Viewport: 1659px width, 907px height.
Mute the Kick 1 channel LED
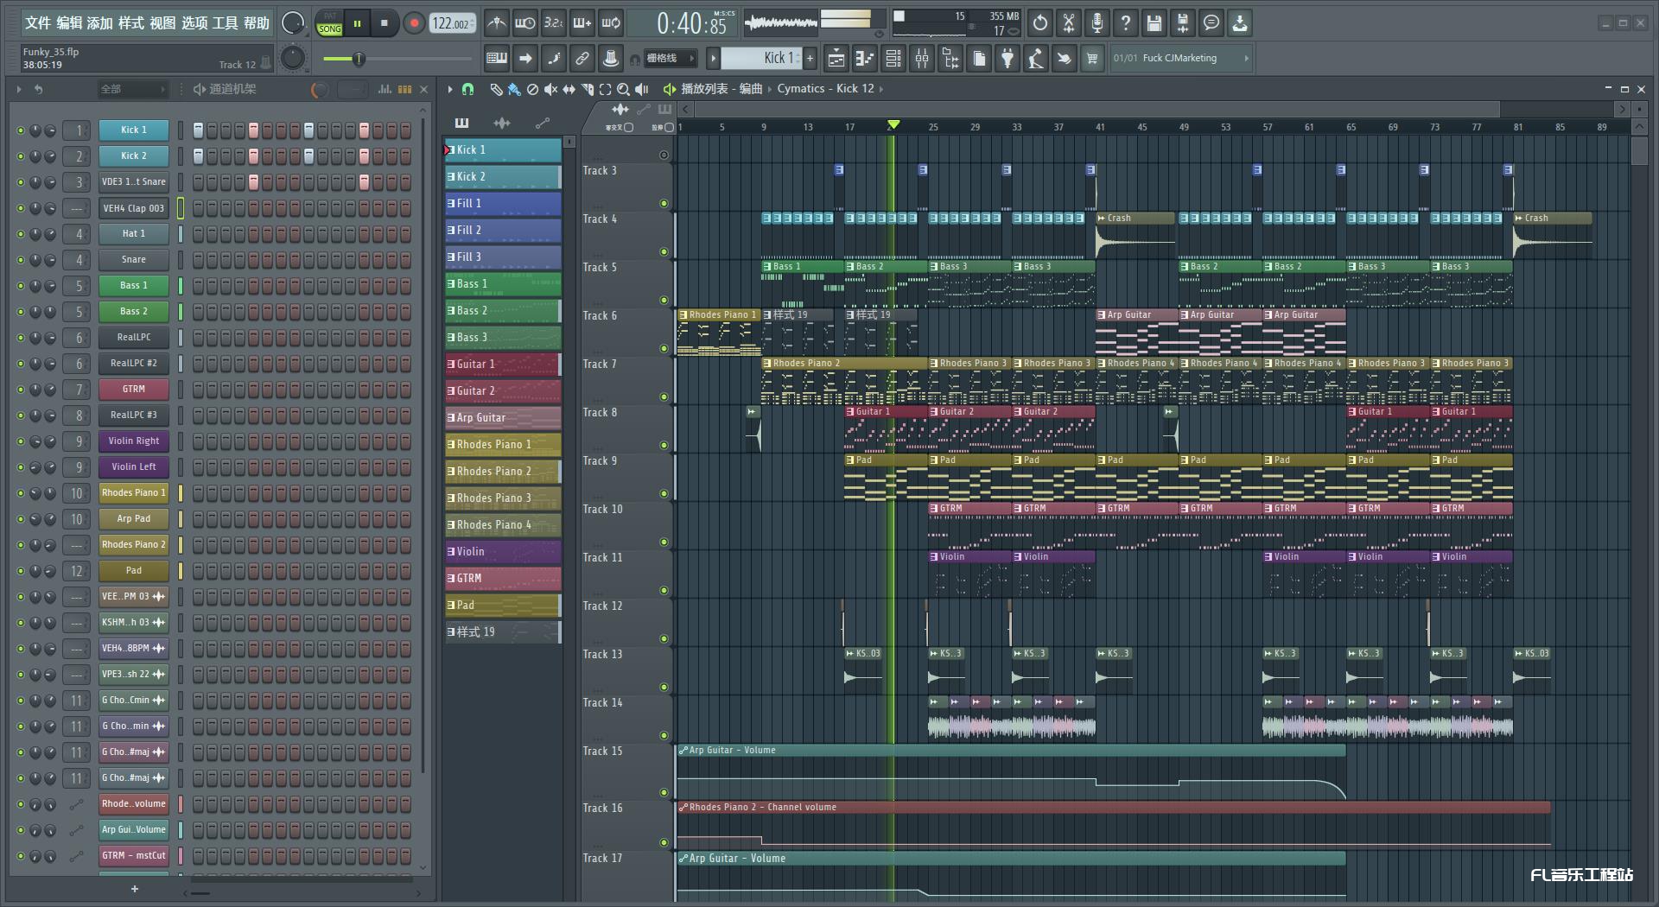[21, 130]
